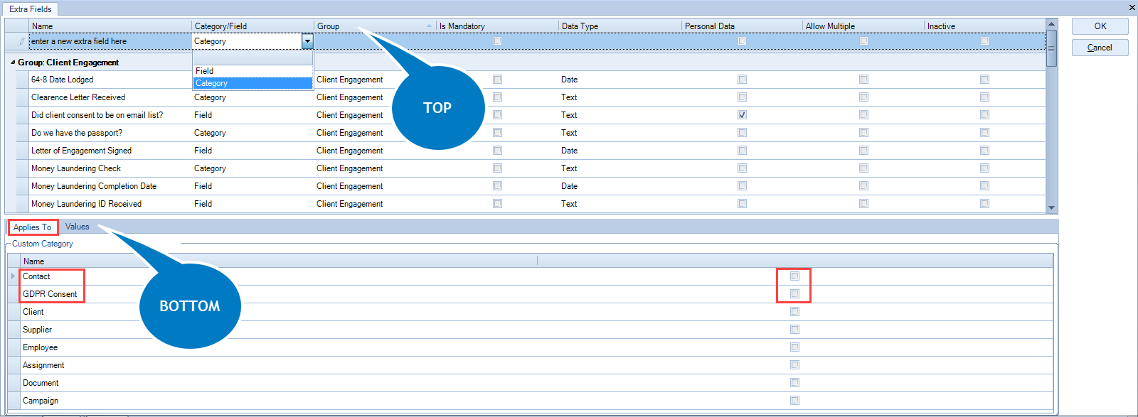Image resolution: width=1138 pixels, height=417 pixels.
Task: Select the Applies To tab
Action: tap(33, 227)
